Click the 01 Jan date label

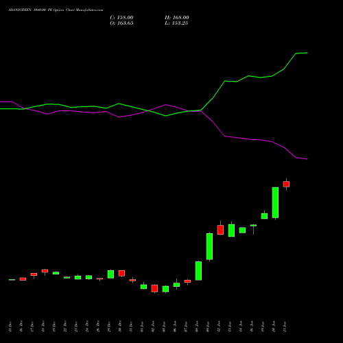pos(142,327)
